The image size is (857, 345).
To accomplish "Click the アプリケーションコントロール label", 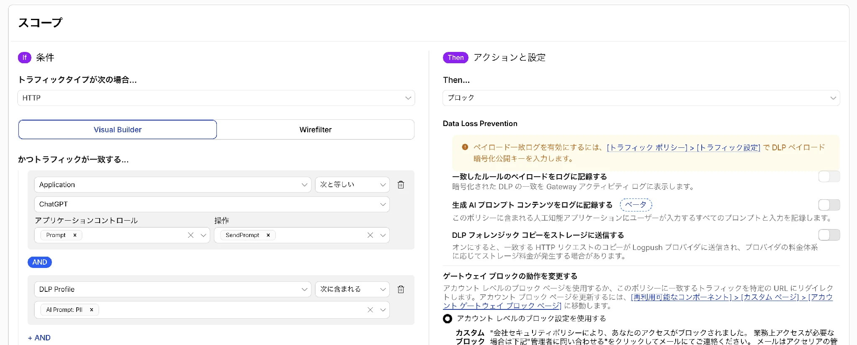I will [x=86, y=221].
